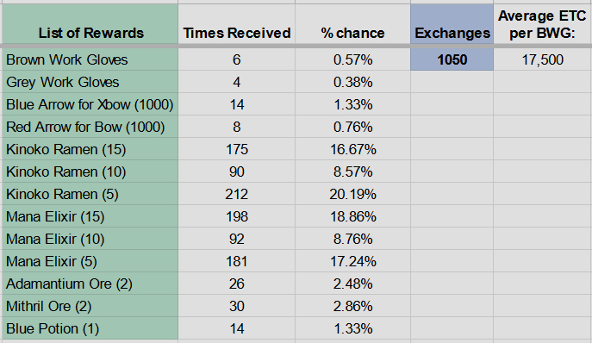592x343 pixels.
Task: Click the 18.86% chance cell
Action: (352, 216)
